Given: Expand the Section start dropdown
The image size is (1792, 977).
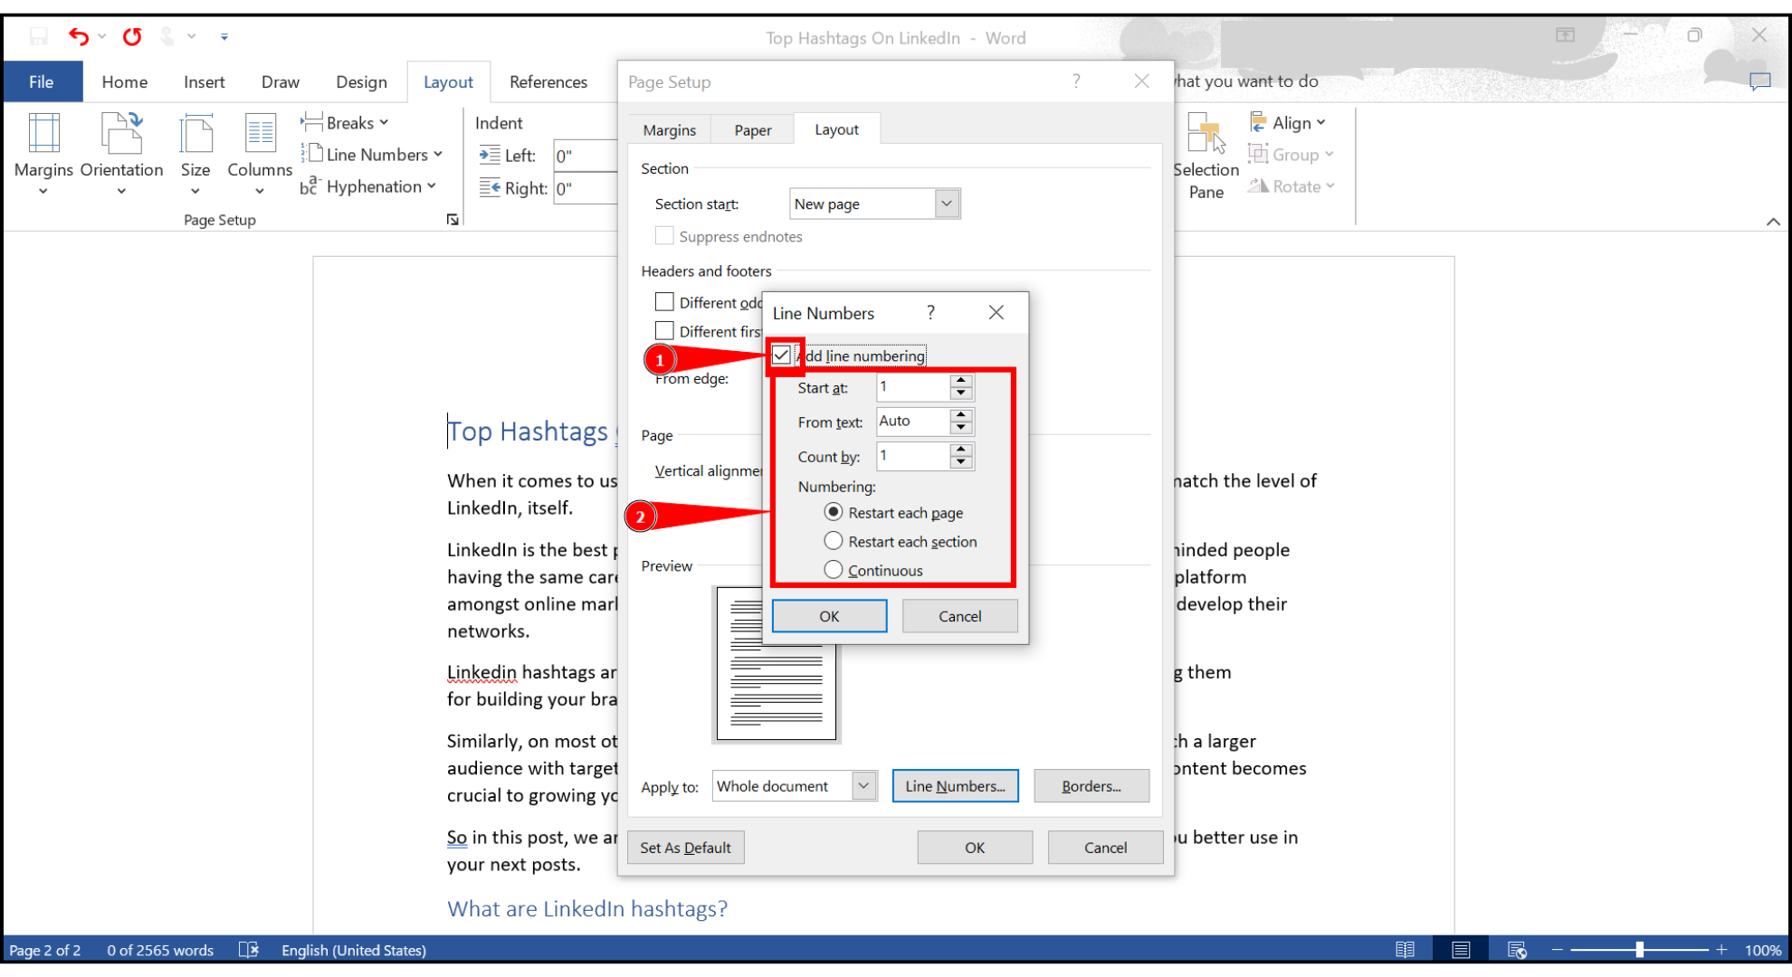Looking at the screenshot, I should (946, 204).
